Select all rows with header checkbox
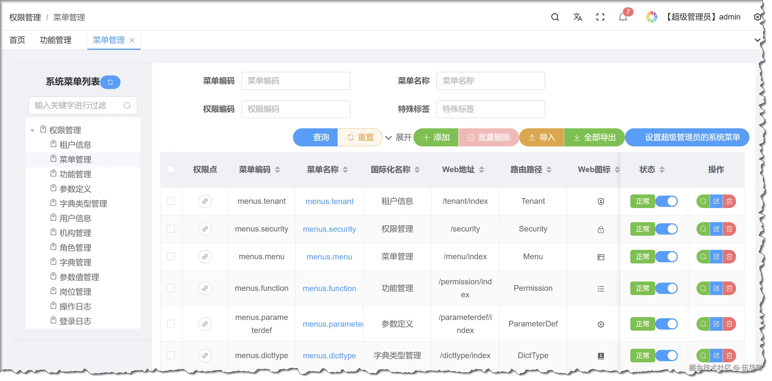The height and width of the screenshot is (381, 772). coord(171,170)
